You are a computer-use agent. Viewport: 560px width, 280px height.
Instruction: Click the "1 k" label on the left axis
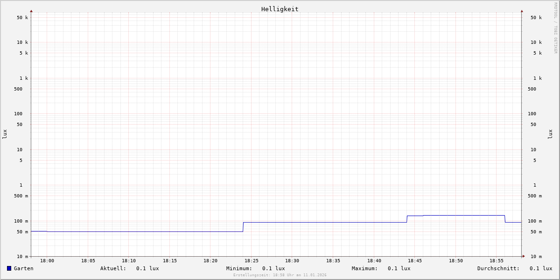pyautogui.click(x=24, y=78)
